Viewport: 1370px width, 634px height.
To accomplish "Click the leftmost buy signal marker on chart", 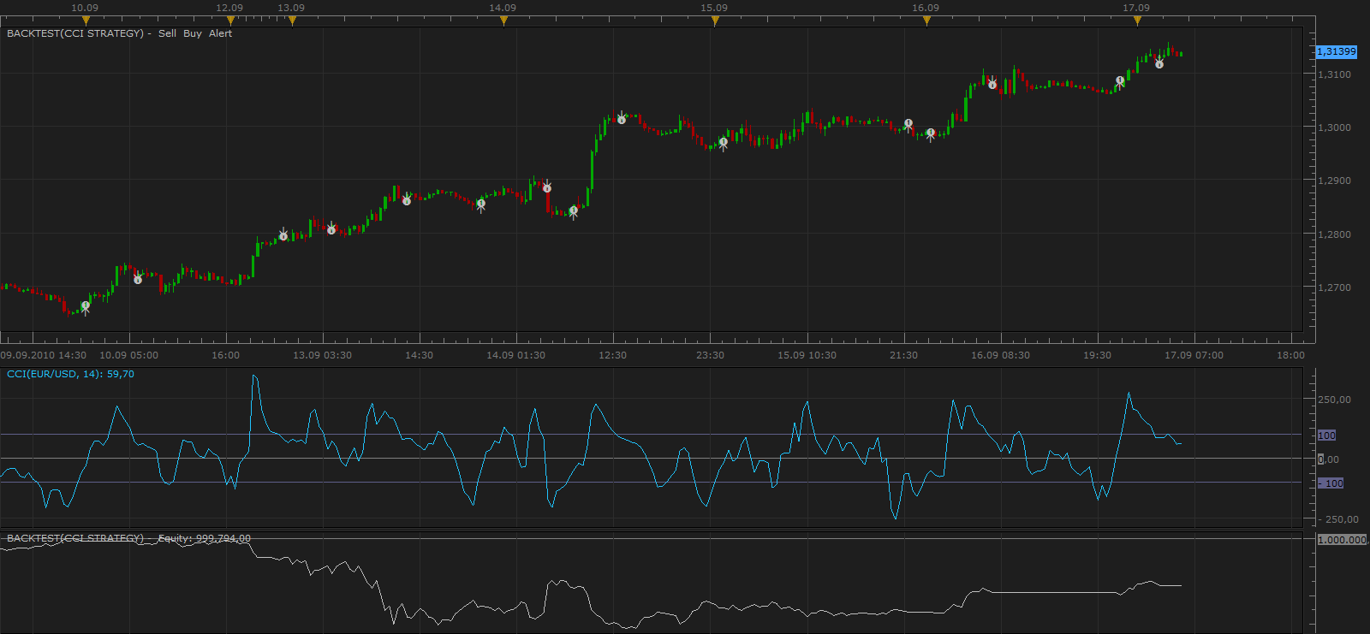I will (x=85, y=306).
